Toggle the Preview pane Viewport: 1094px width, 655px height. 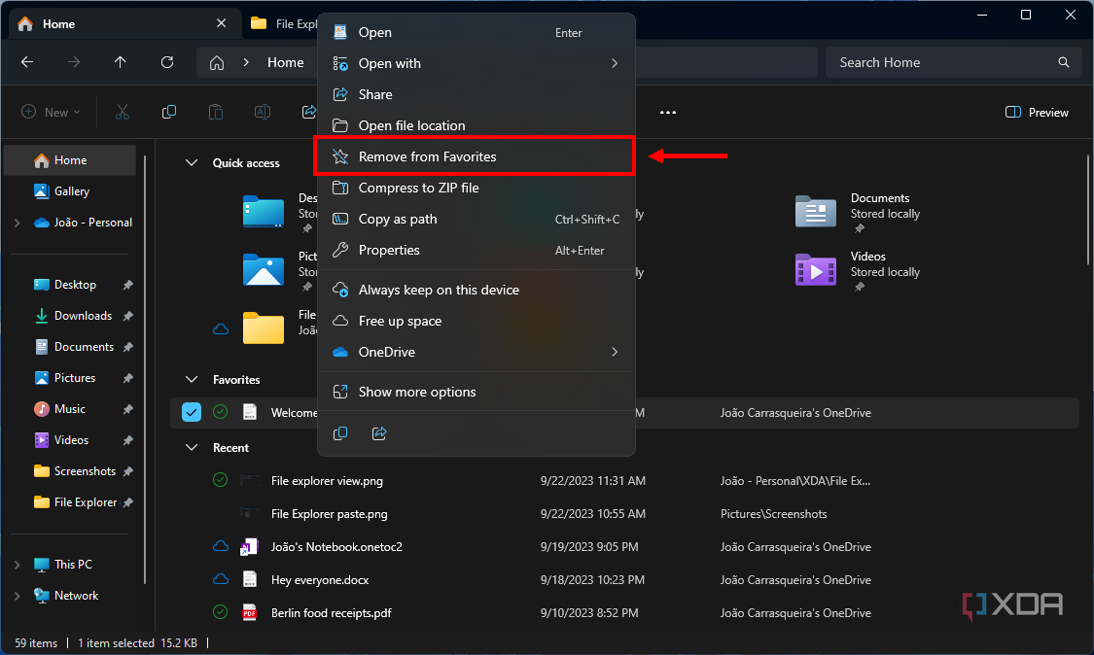click(x=1036, y=112)
